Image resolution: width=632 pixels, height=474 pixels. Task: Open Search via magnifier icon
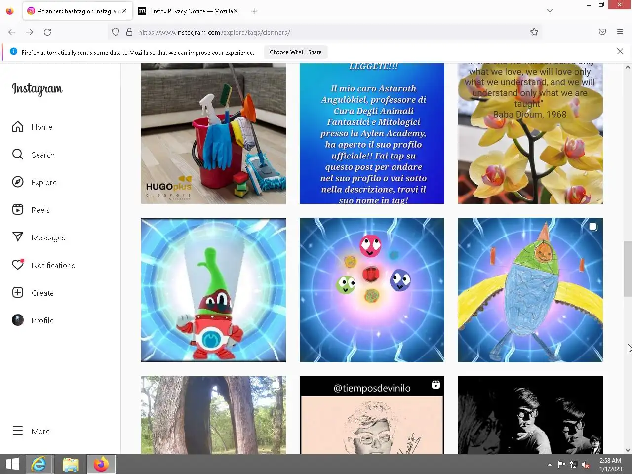tap(18, 155)
